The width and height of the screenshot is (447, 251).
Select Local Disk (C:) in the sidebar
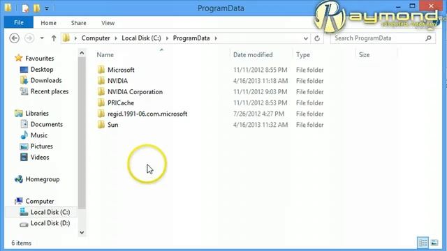click(50, 212)
